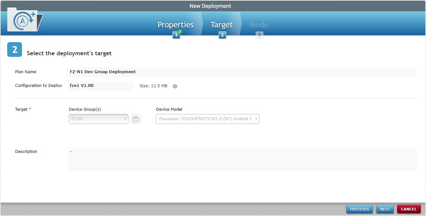Select the fzn1 V1.00 configuration field

[x=100, y=86]
